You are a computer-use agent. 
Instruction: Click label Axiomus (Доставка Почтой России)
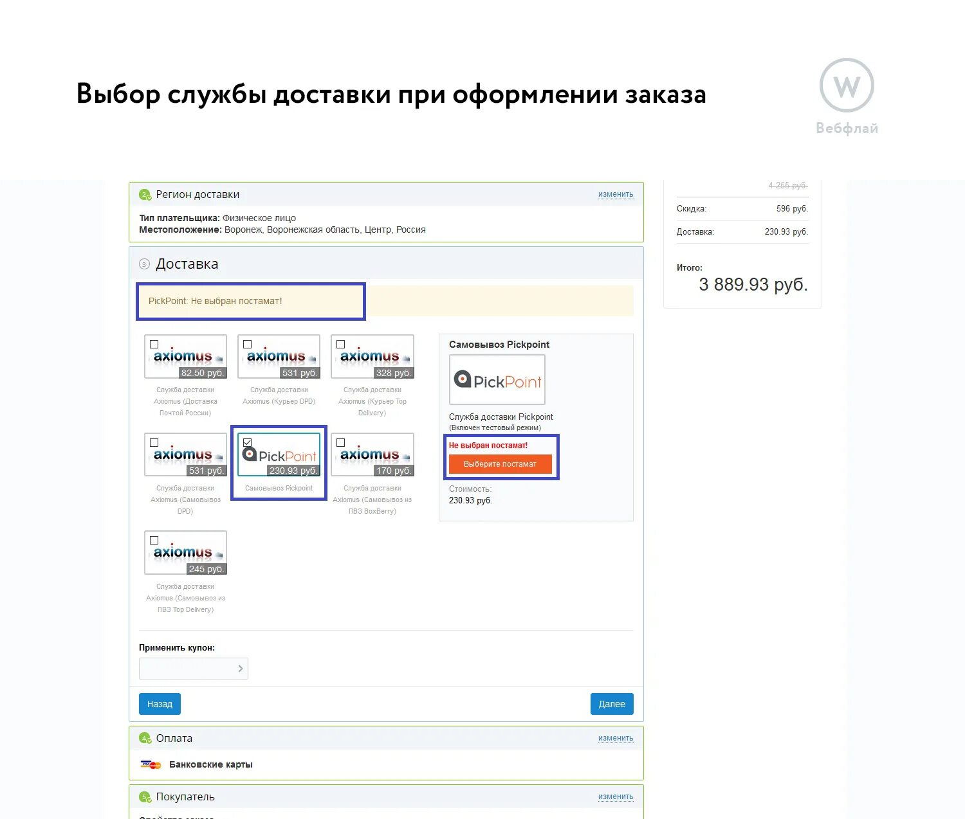click(x=185, y=401)
